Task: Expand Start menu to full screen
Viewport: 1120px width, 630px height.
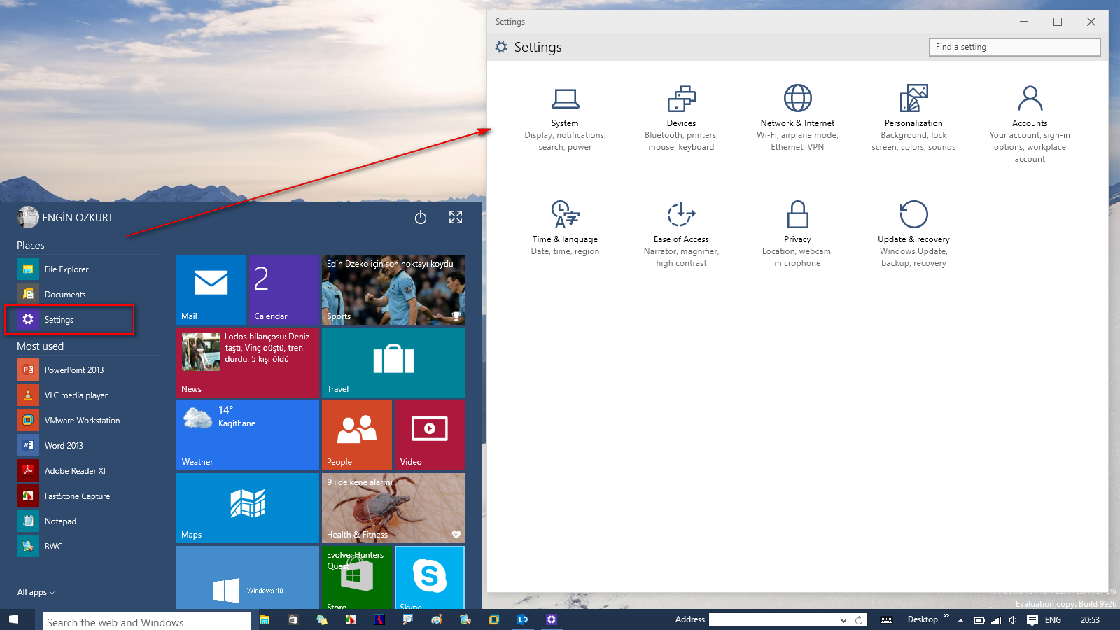Action: point(456,218)
